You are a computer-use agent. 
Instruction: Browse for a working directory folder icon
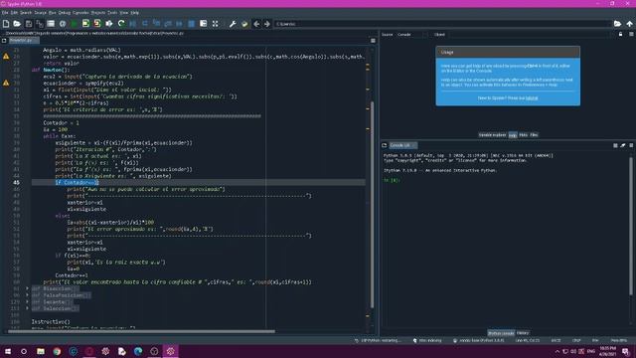click(617, 24)
